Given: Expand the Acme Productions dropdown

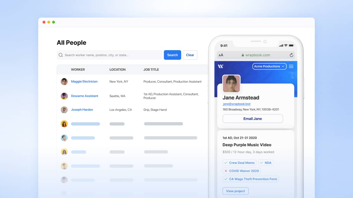Looking at the screenshot, I should (x=269, y=66).
